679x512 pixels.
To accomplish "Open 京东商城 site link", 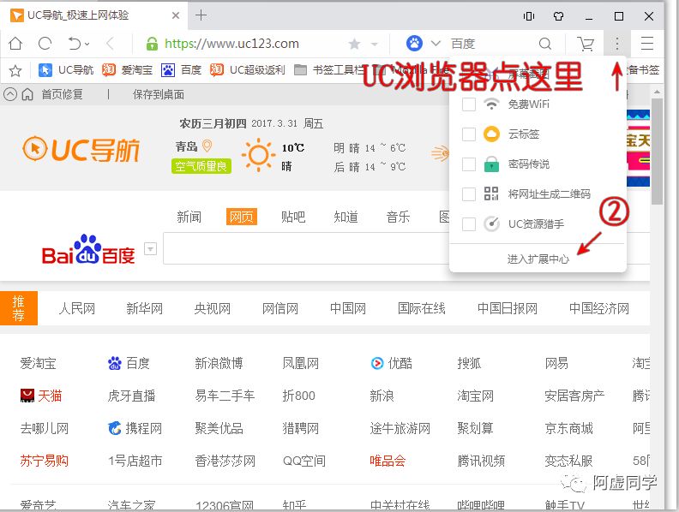I will tap(568, 428).
